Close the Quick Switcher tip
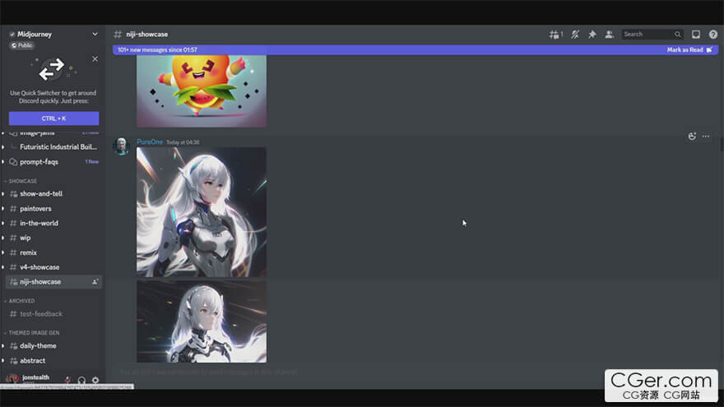 (x=95, y=59)
